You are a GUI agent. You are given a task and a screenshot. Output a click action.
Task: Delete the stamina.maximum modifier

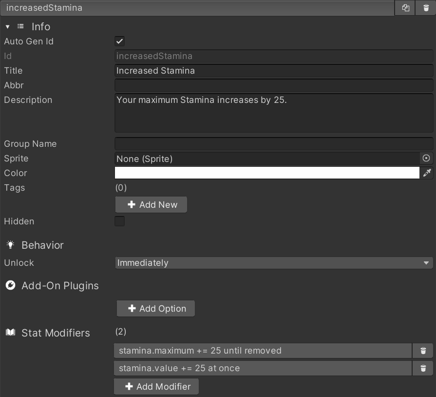423,351
